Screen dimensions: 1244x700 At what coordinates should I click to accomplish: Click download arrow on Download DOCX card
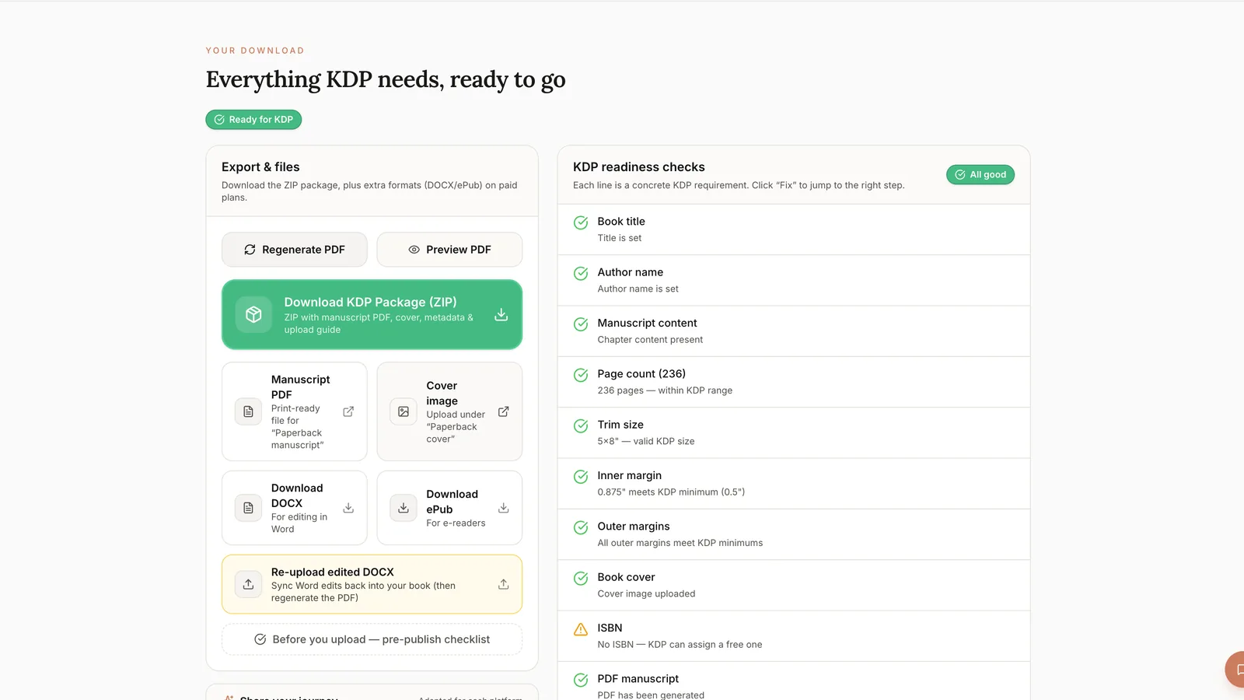[x=348, y=508]
